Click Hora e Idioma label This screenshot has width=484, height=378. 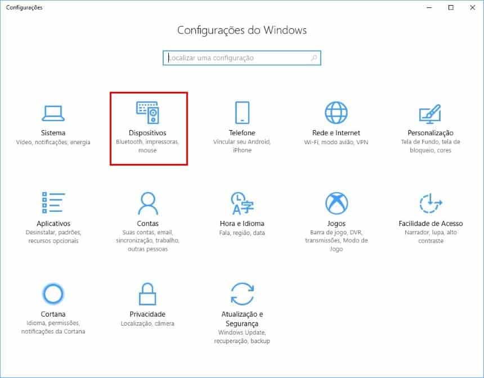(x=242, y=224)
